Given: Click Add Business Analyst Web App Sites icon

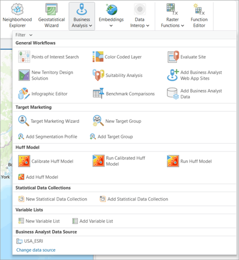Looking at the screenshot, I should pyautogui.click(x=173, y=75).
